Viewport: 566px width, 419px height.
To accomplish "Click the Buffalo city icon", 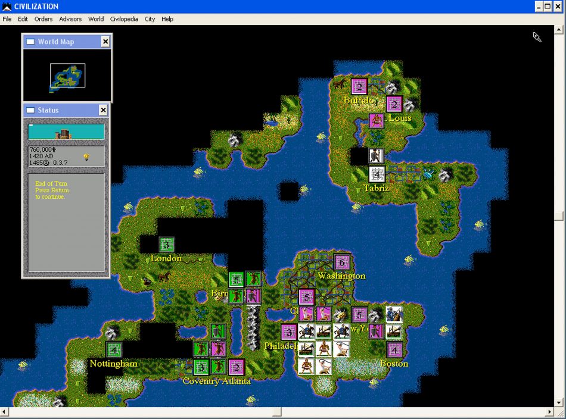I will click(359, 87).
